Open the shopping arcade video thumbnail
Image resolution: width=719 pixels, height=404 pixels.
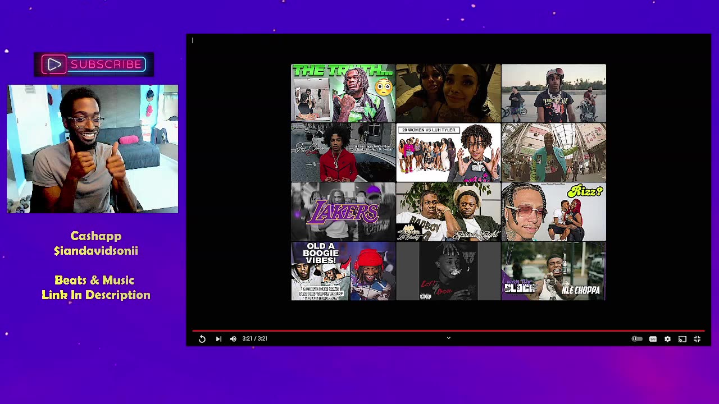[554, 153]
